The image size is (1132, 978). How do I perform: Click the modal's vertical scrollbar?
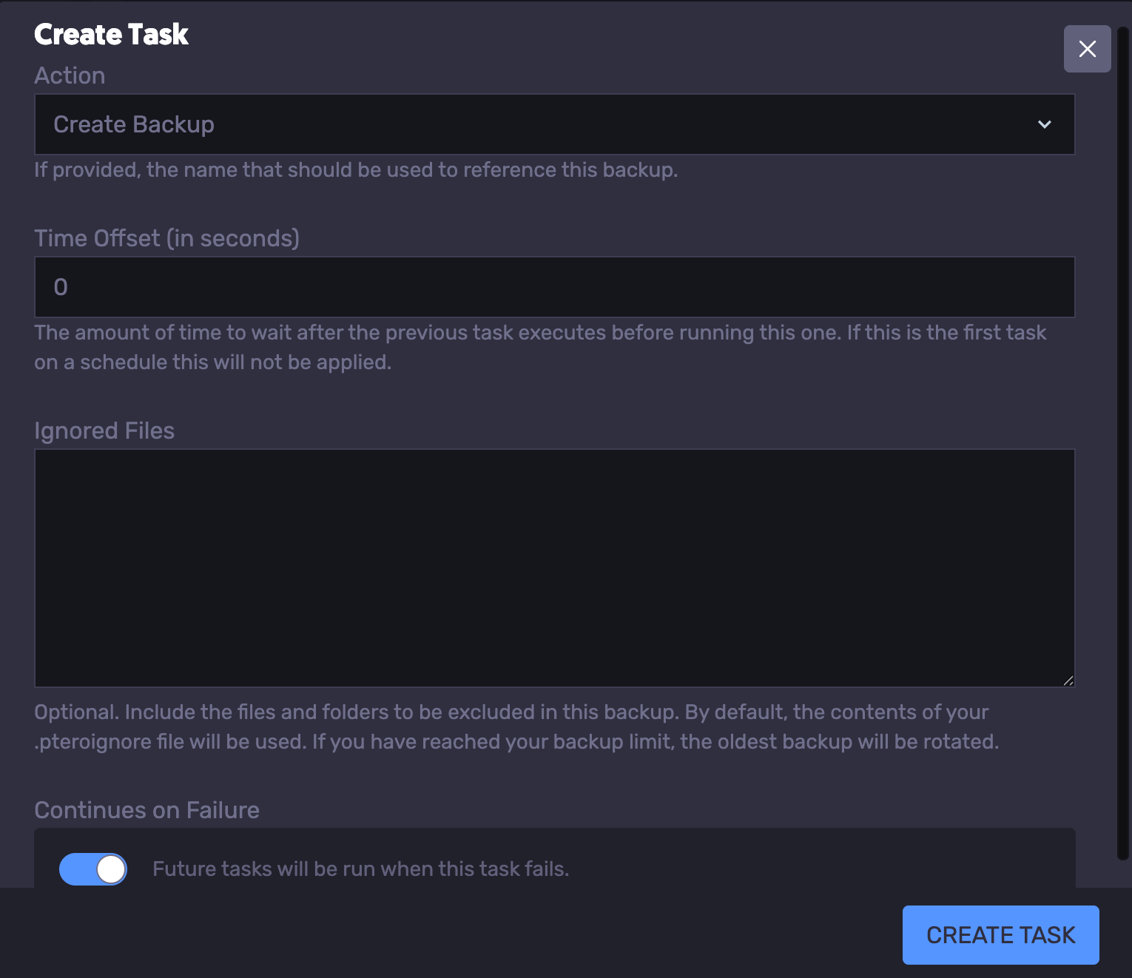[1123, 444]
